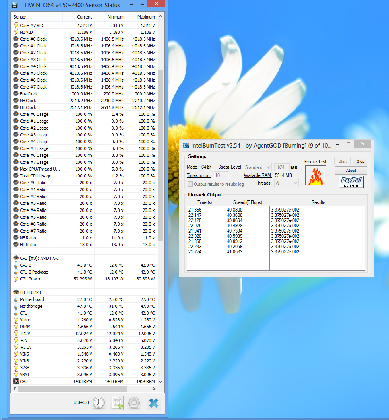
Task: Click the icon beside HT Ratio row
Action: pyautogui.click(x=16, y=244)
